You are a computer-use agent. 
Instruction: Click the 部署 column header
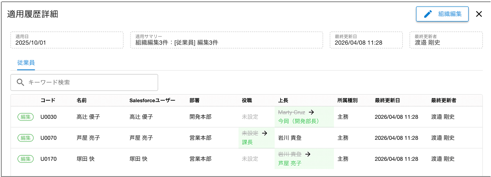[x=195, y=100]
